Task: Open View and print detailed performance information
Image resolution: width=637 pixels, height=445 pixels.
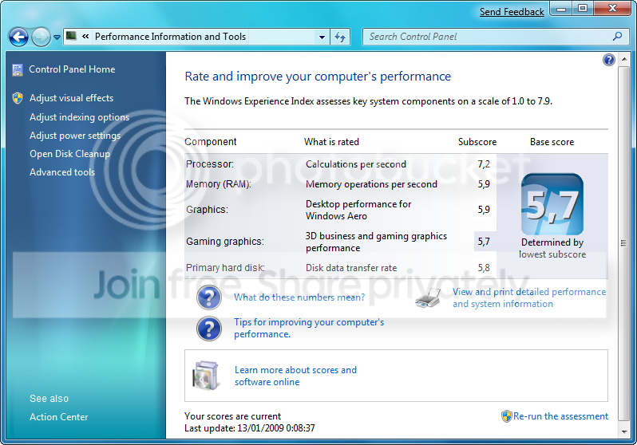Action: [529, 297]
